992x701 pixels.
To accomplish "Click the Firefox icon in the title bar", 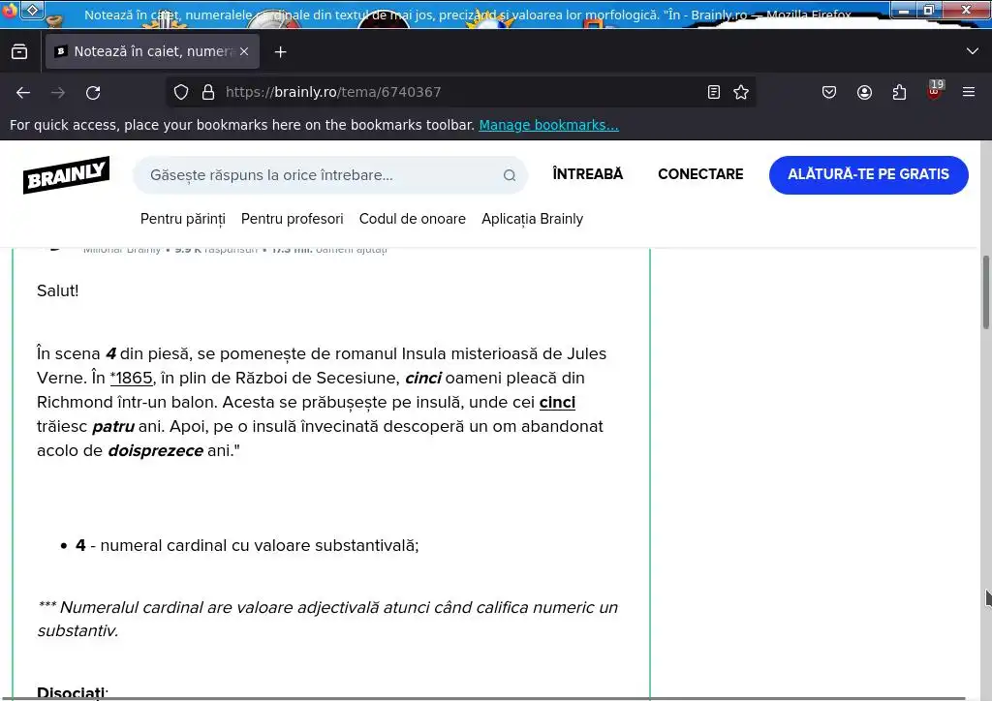I will (9, 11).
